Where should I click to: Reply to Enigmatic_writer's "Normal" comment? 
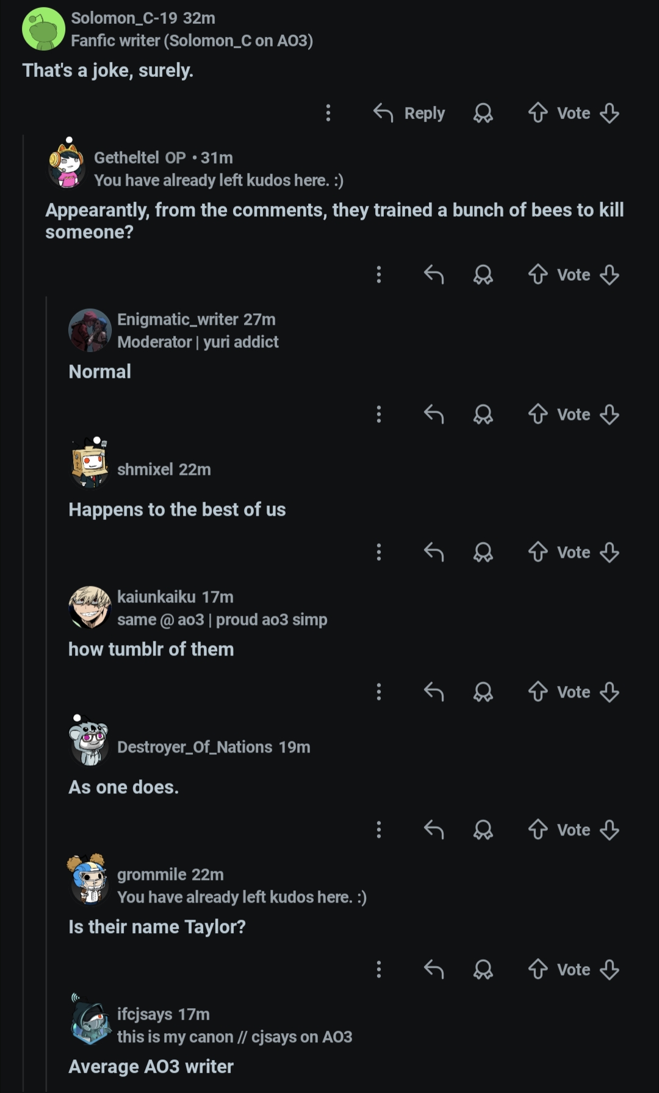point(434,414)
